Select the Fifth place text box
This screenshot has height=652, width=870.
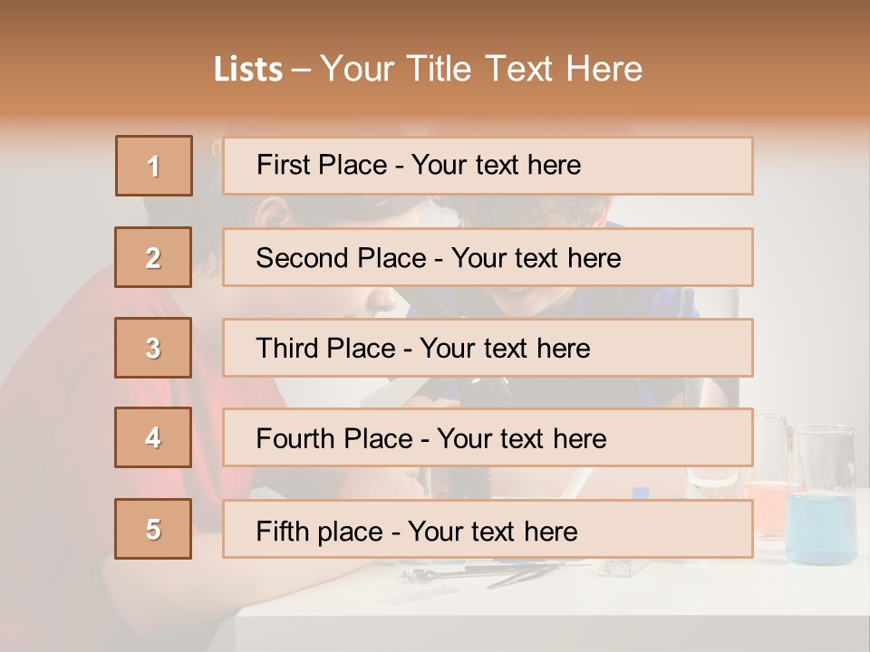pyautogui.click(x=488, y=529)
